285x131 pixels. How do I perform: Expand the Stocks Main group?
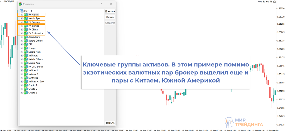tap(22, 52)
